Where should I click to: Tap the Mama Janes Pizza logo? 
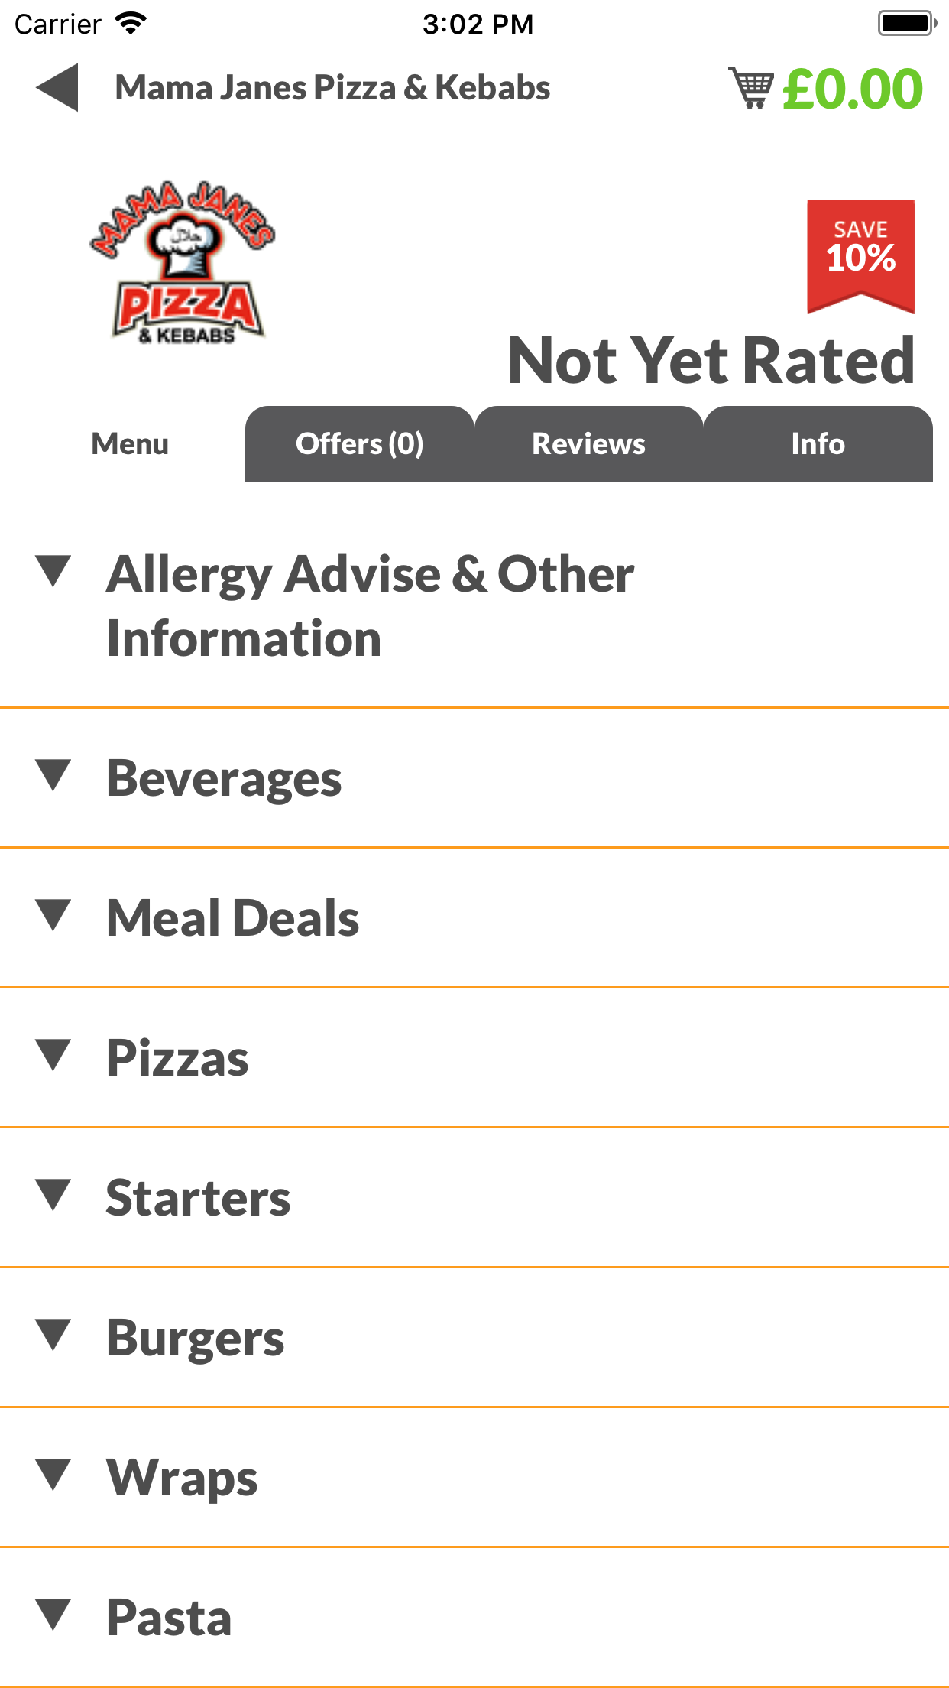[x=183, y=262]
